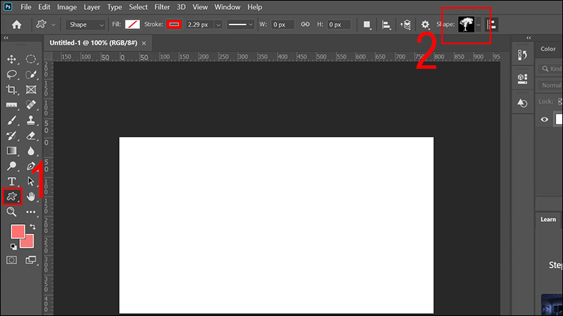563x316 pixels.
Task: Open path operations in options bar
Action: [x=367, y=25]
